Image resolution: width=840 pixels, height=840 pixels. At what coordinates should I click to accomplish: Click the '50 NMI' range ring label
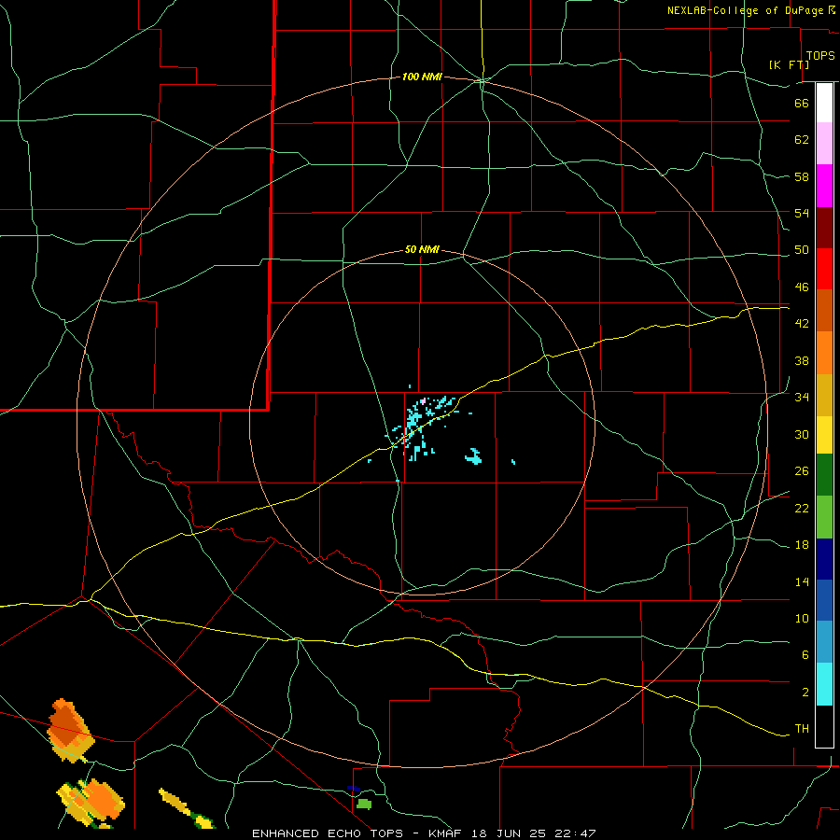422,249
